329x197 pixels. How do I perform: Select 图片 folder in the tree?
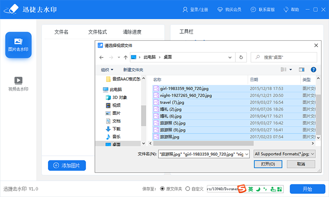(x=113, y=113)
